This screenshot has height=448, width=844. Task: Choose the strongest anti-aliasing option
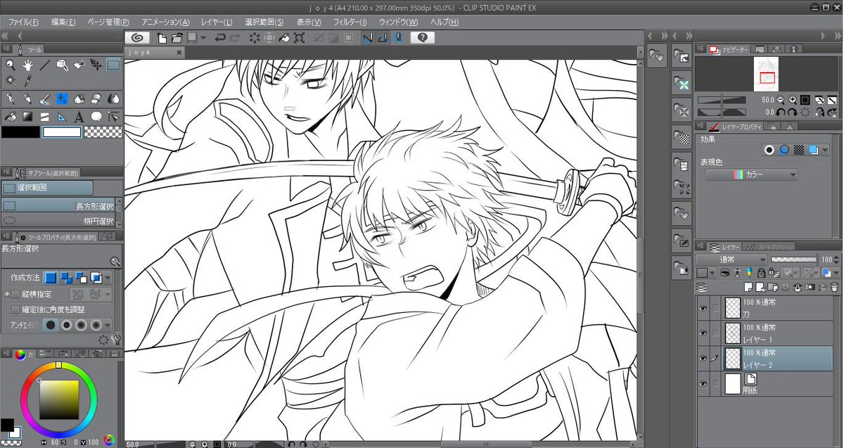[x=96, y=325]
